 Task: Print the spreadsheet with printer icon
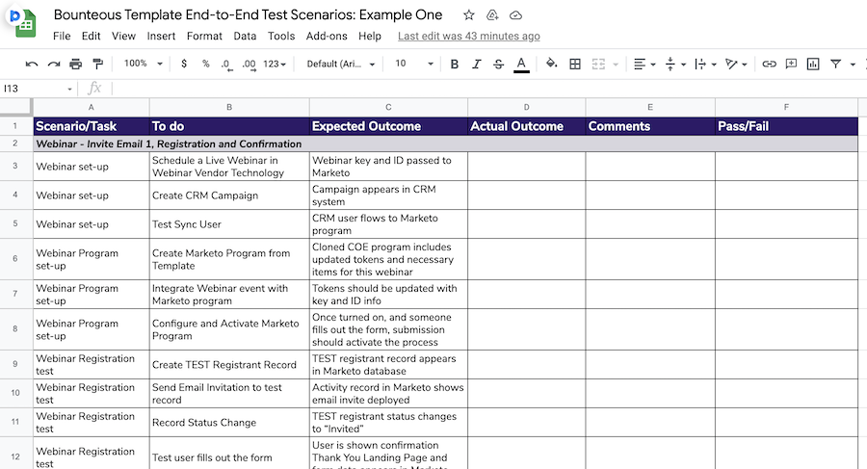(x=76, y=65)
